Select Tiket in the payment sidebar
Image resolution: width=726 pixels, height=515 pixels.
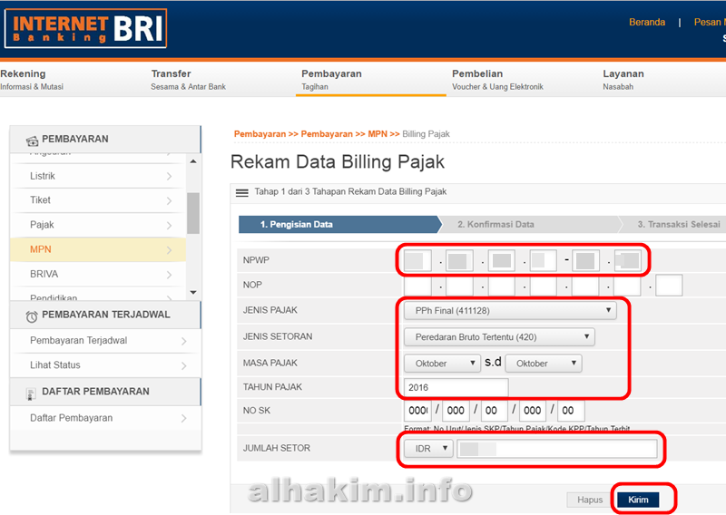tap(98, 200)
